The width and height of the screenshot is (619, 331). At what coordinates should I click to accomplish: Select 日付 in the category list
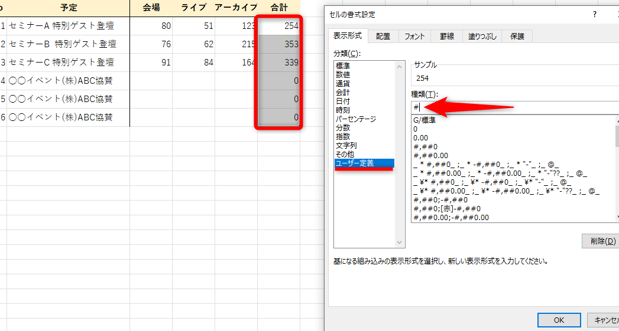click(342, 101)
